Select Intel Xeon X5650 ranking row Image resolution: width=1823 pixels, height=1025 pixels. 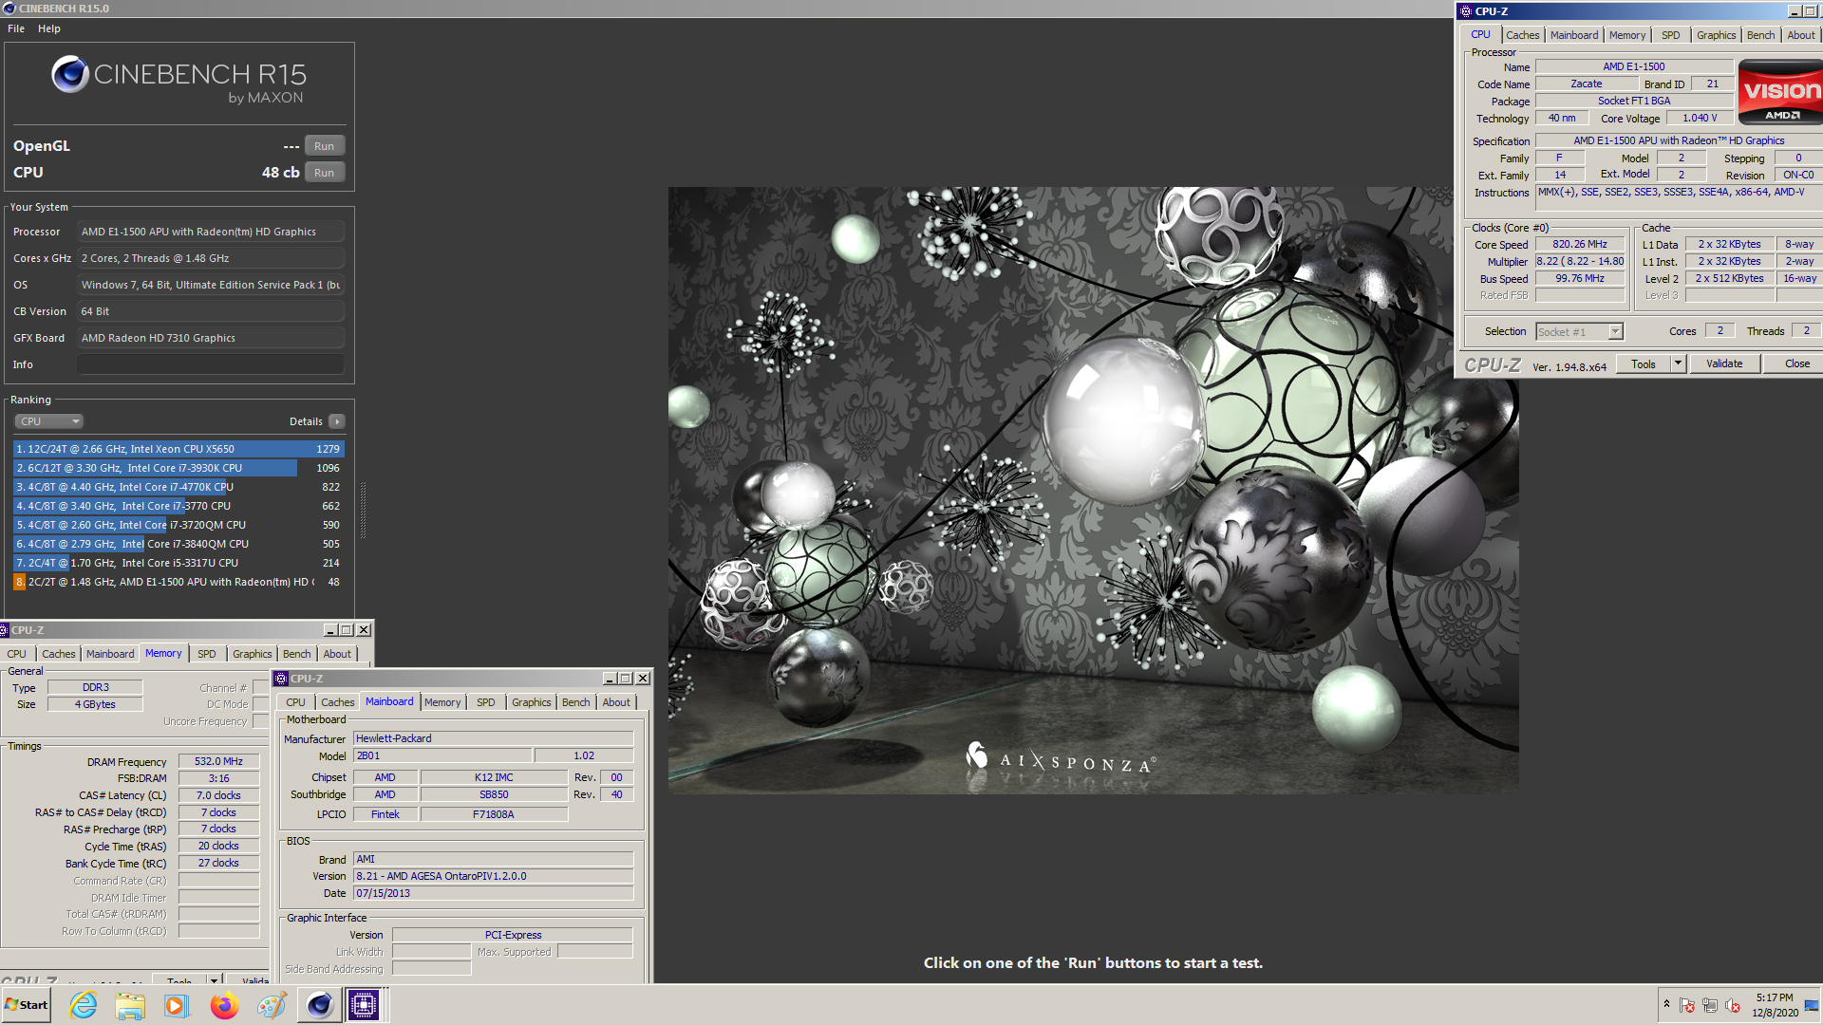(179, 449)
